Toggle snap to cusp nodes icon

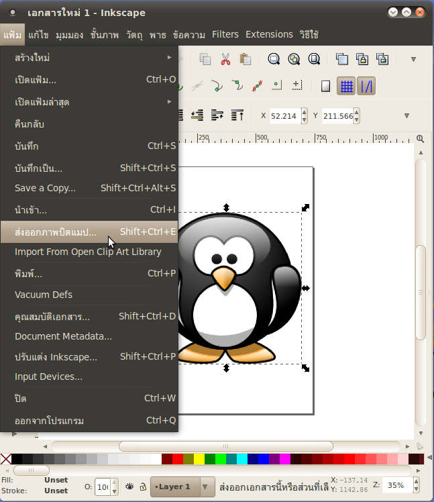point(217,86)
